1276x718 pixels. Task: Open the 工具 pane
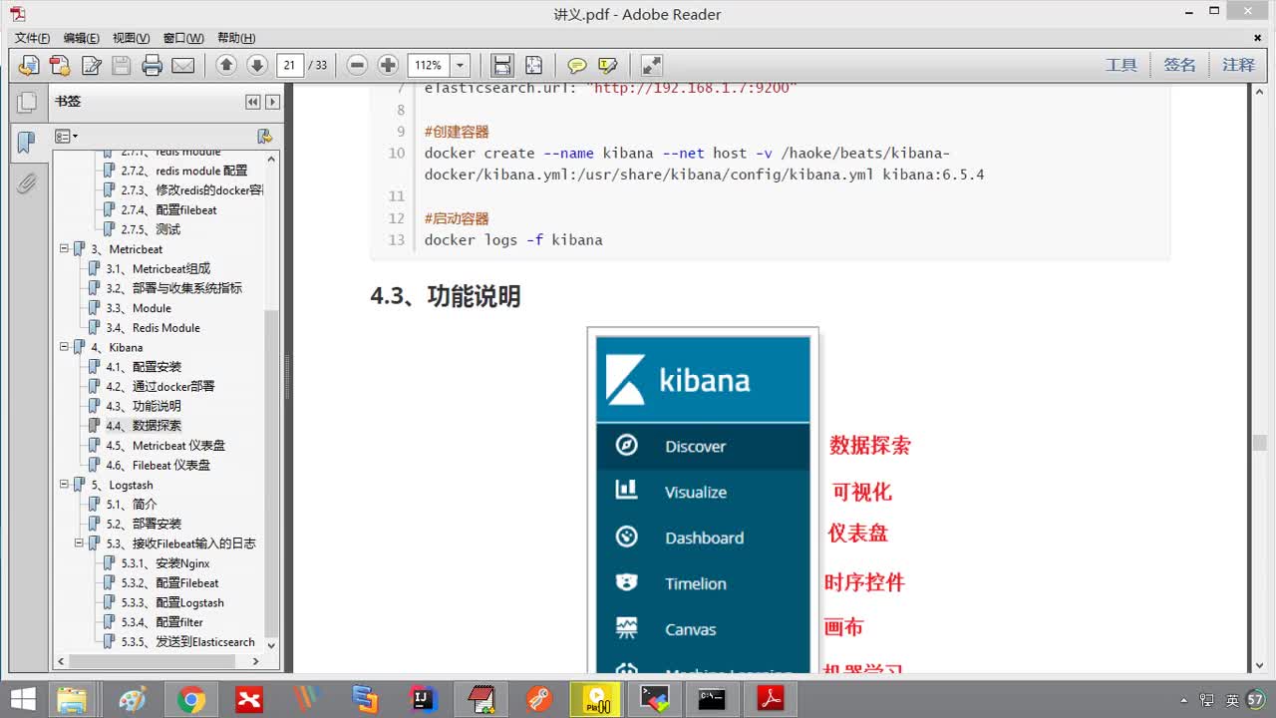tap(1121, 65)
